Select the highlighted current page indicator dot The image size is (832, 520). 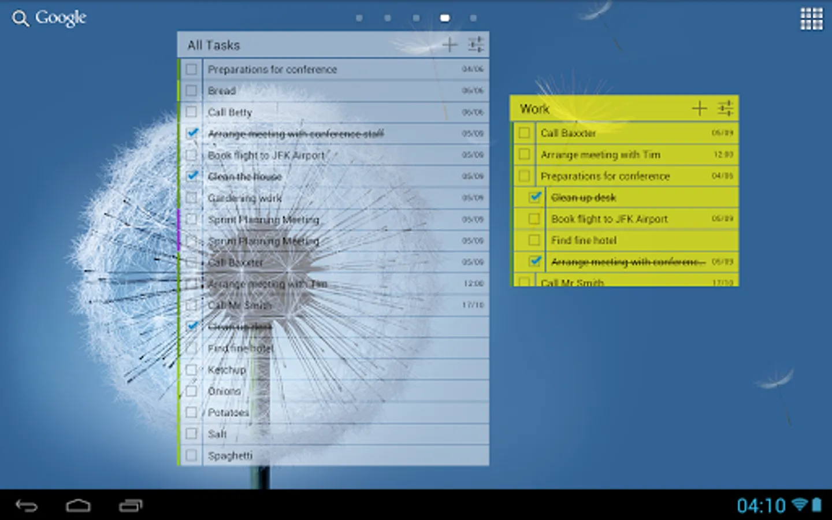click(444, 18)
